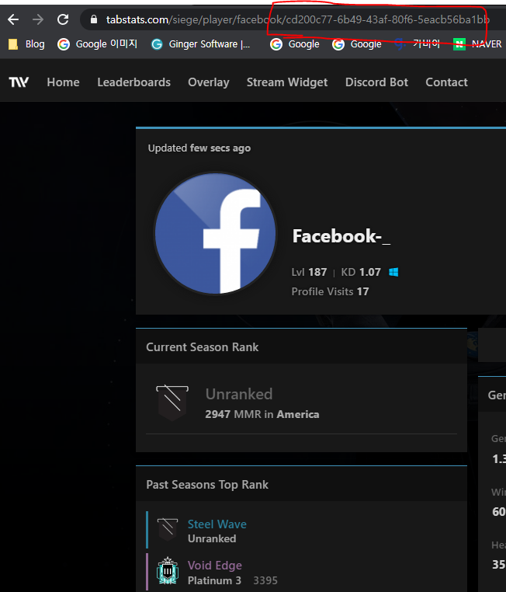Click the Lvl 187 text
The width and height of the screenshot is (506, 592).
(309, 272)
